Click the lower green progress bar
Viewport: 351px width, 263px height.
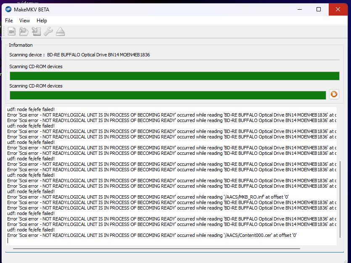[x=167, y=95]
